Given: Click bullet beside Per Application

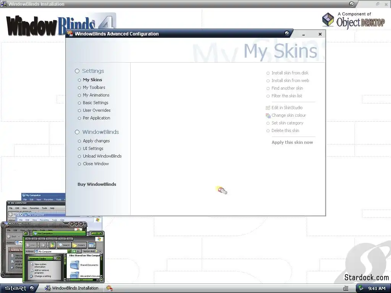Looking at the screenshot, I should [x=79, y=118].
